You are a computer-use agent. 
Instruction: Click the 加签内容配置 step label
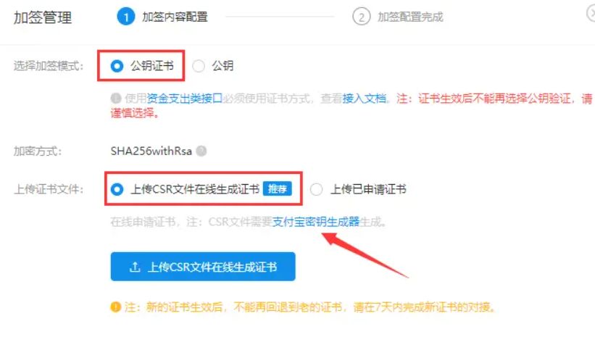[x=175, y=17]
